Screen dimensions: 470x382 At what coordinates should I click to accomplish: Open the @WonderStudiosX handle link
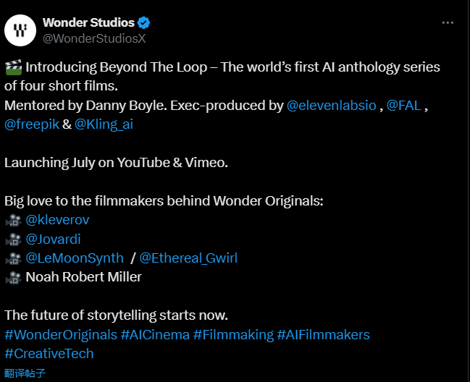(x=94, y=38)
